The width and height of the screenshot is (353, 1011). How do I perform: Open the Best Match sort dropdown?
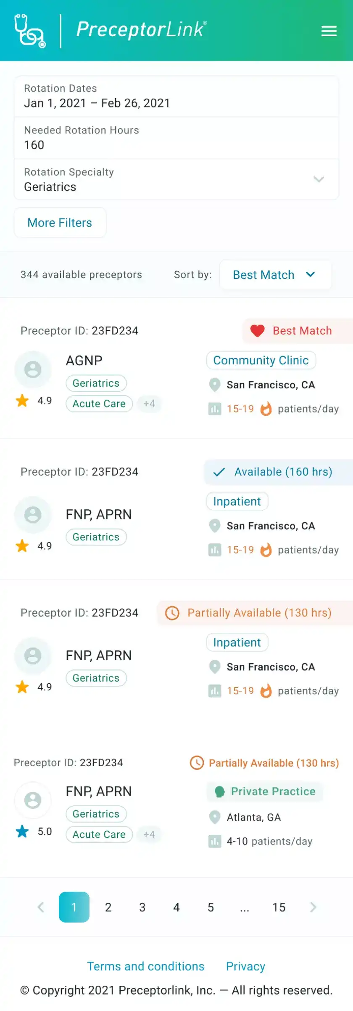click(x=276, y=275)
